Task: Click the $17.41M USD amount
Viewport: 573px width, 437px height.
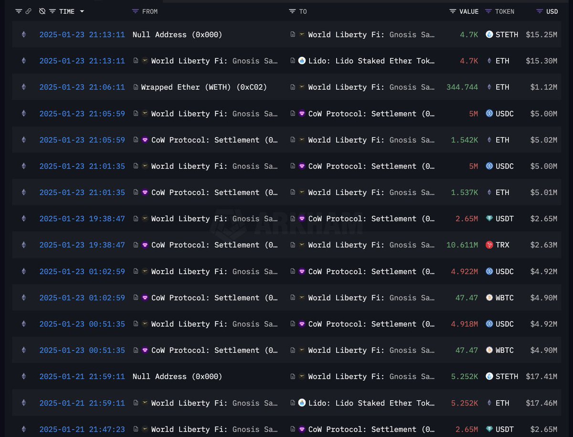Action: click(x=541, y=376)
